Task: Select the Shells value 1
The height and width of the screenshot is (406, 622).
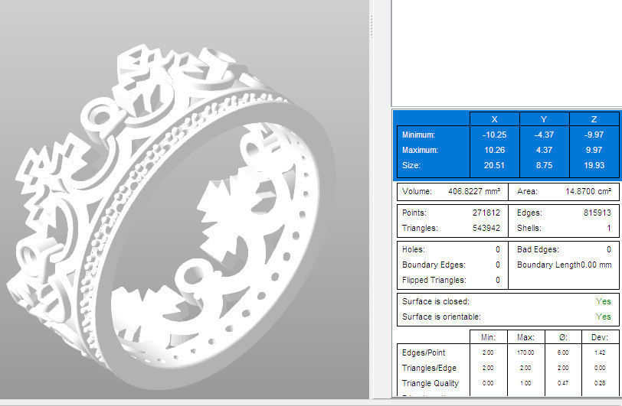Action: (x=609, y=228)
